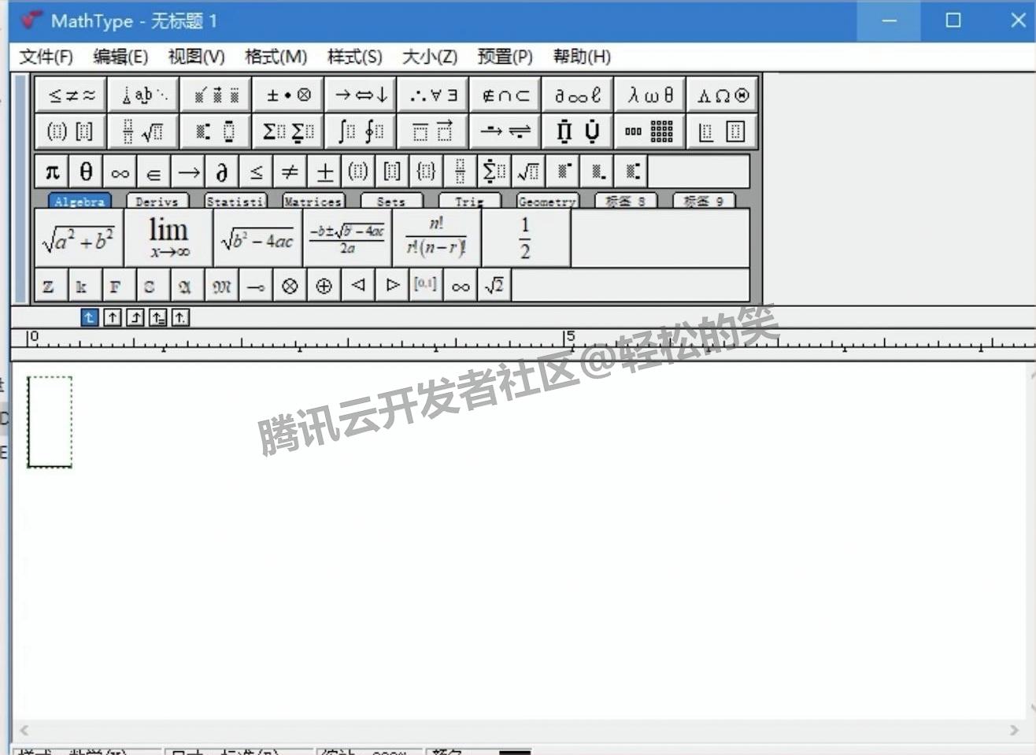The height and width of the screenshot is (755, 1036).
Task: Insert the infinity symbol from the symbol bar
Action: click(x=120, y=171)
